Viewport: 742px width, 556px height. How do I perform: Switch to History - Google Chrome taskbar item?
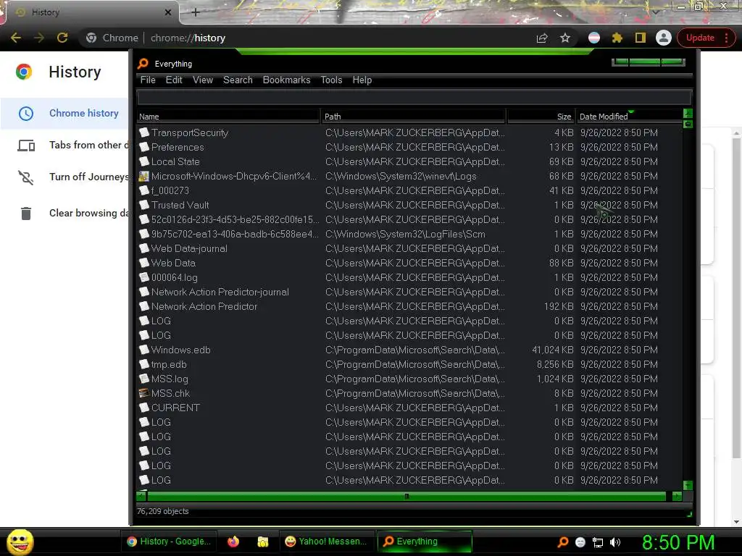(x=170, y=542)
